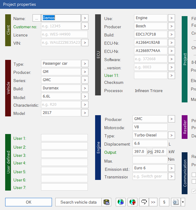This screenshot has width=196, height=210.
Task: Open the arrow list for ECU Use Engine
Action: pyautogui.click(x=171, y=18)
